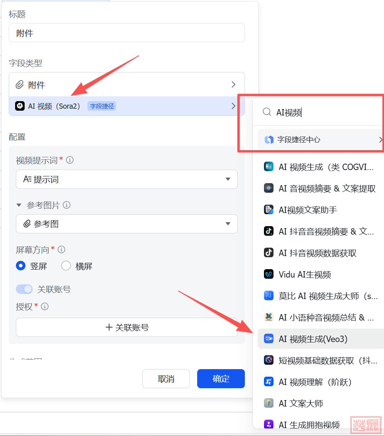The image size is (384, 436).
Task: Click the AI 抖音视频数据获取 TikTok icon
Action: point(269,253)
